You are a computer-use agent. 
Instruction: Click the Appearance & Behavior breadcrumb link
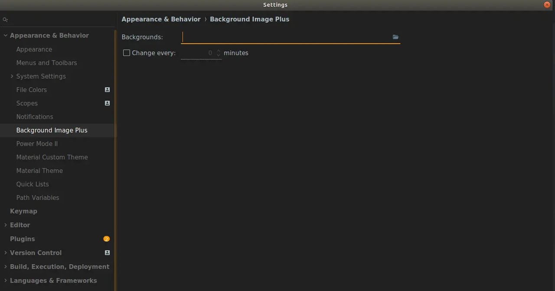pos(161,19)
